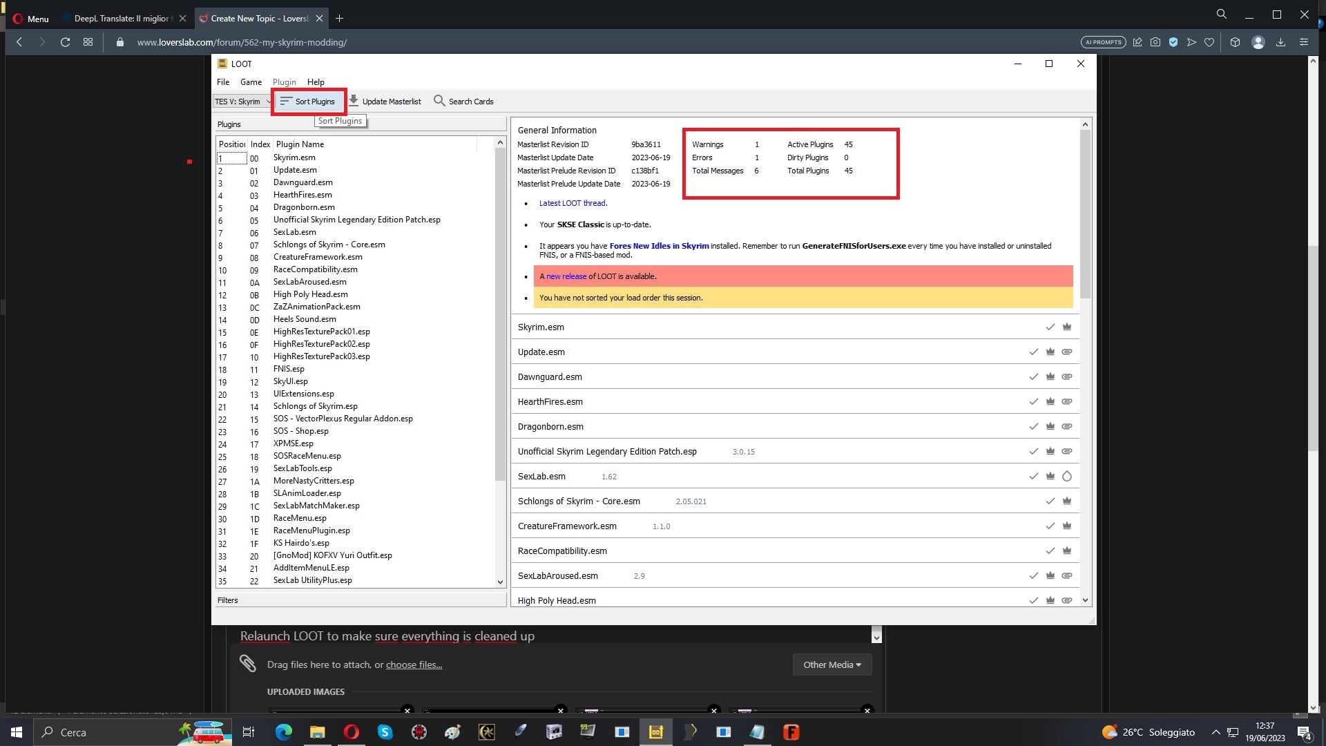Click the plugin list scroll down arrow
This screenshot has height=746, width=1326.
(x=501, y=582)
